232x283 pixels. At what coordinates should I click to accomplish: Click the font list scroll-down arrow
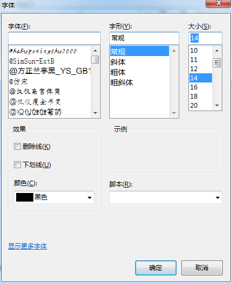(95, 113)
